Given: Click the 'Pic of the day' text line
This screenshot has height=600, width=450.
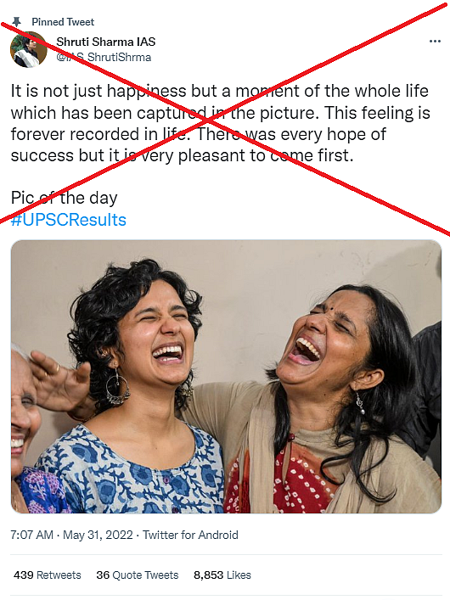Looking at the screenshot, I should click(64, 199).
